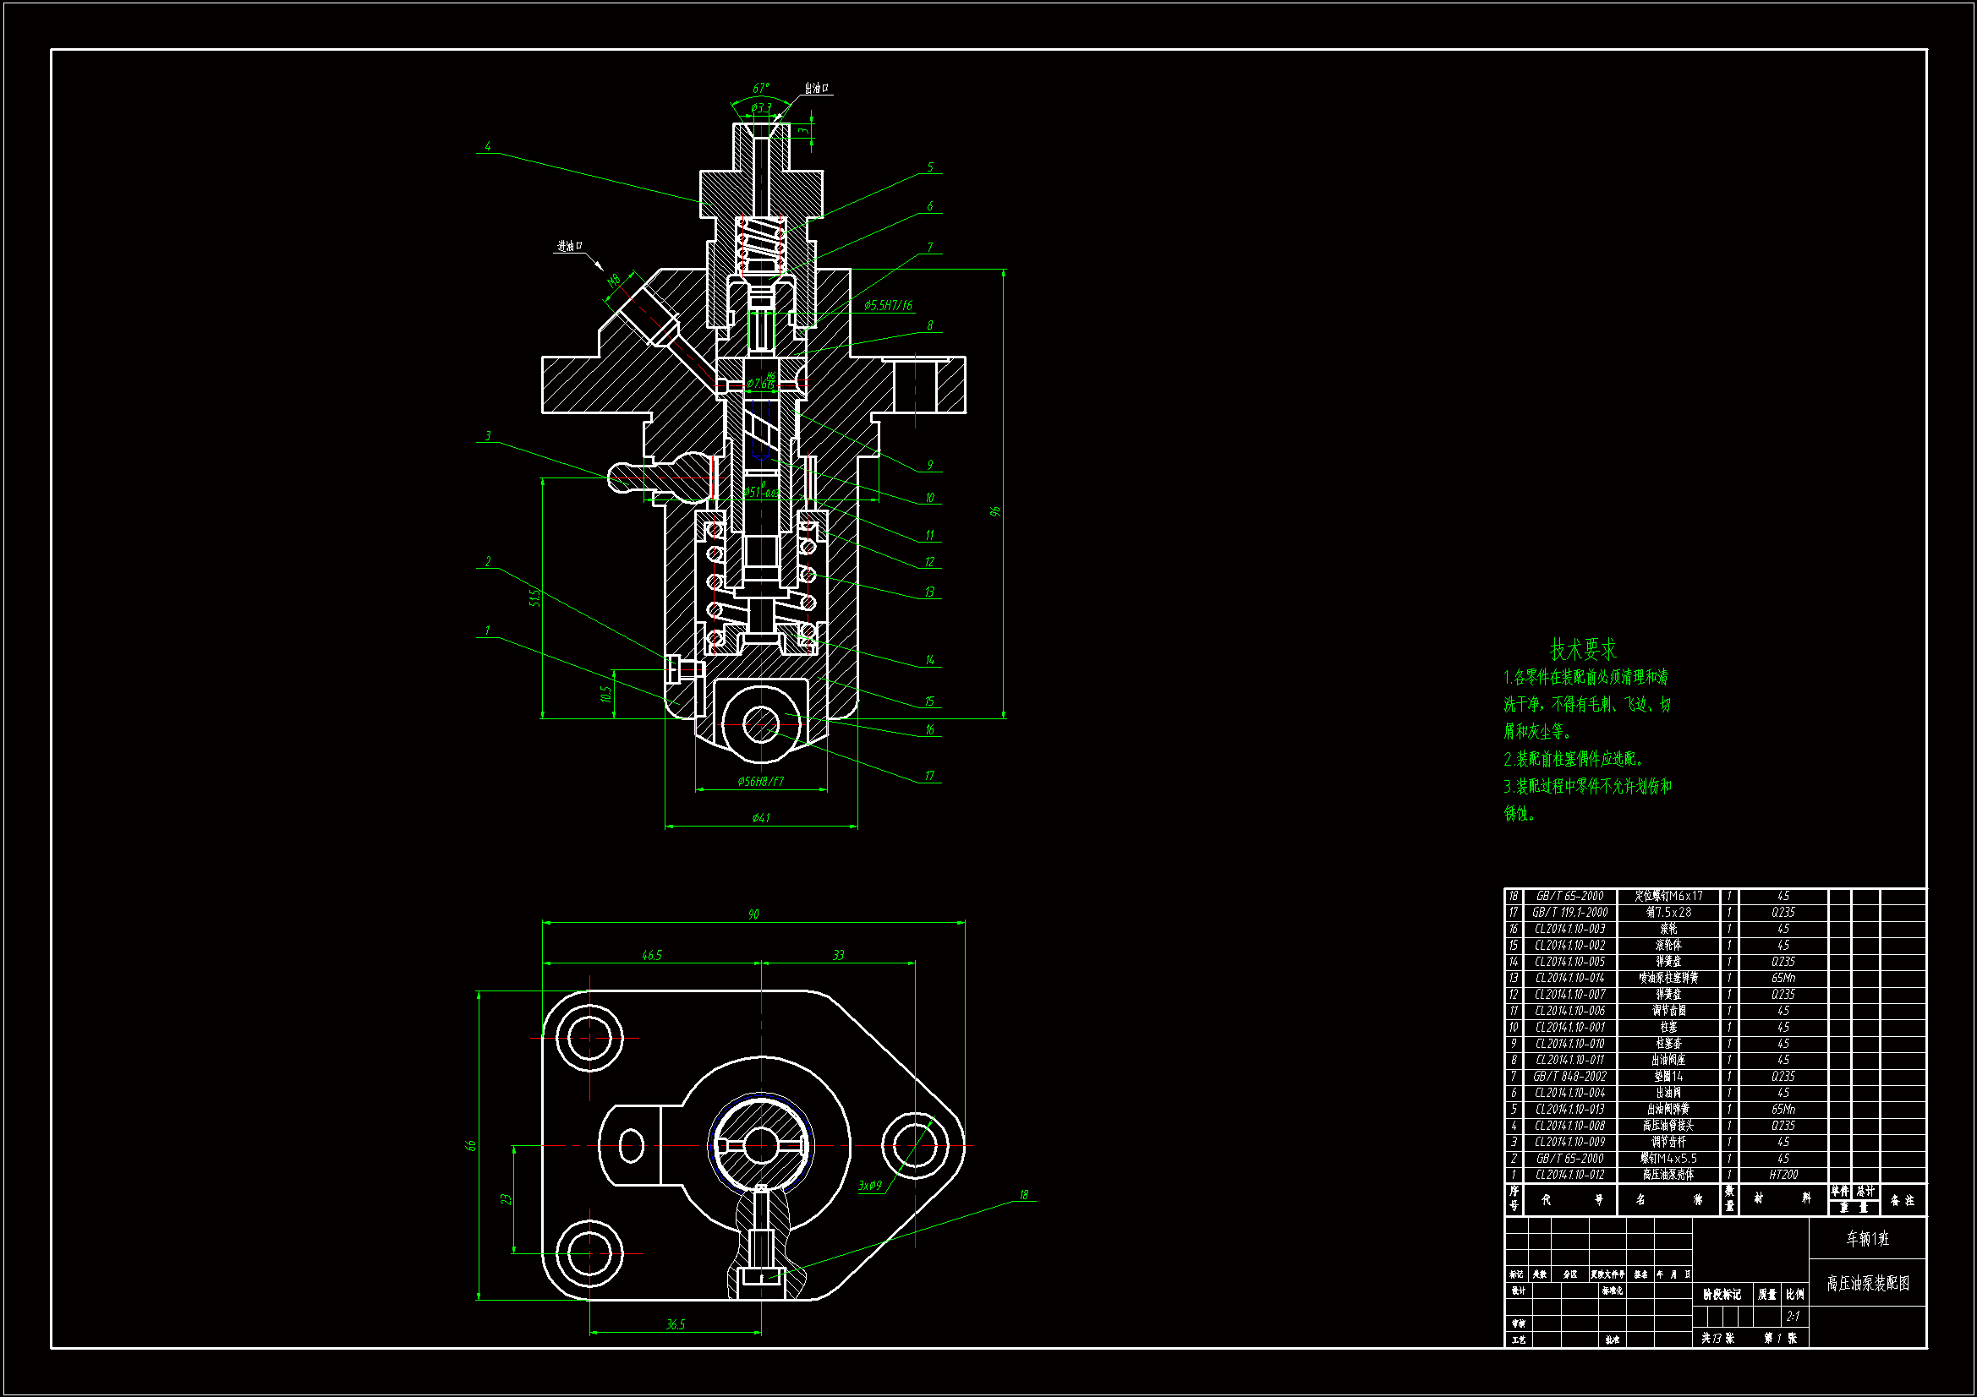
Task: Click parts list code GB/T 848-2002
Action: (1569, 1076)
